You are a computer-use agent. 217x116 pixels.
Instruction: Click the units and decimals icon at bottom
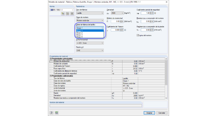(57, 113)
